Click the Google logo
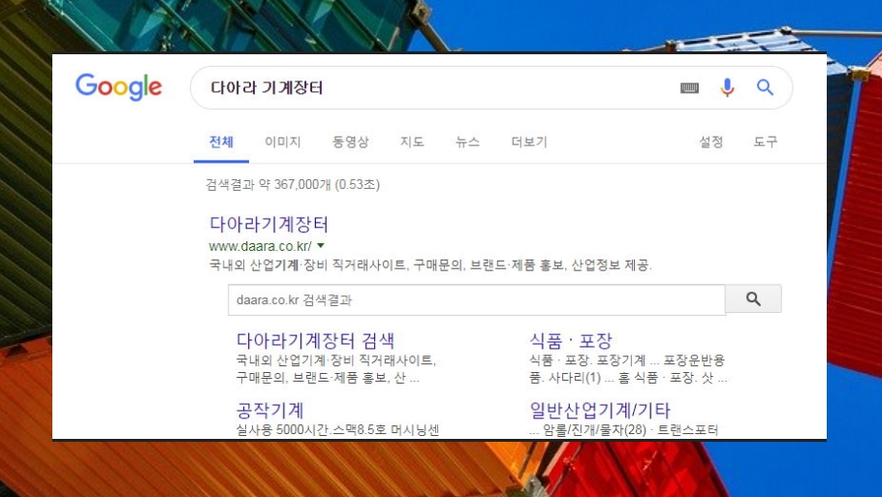This screenshot has width=882, height=497. [118, 87]
